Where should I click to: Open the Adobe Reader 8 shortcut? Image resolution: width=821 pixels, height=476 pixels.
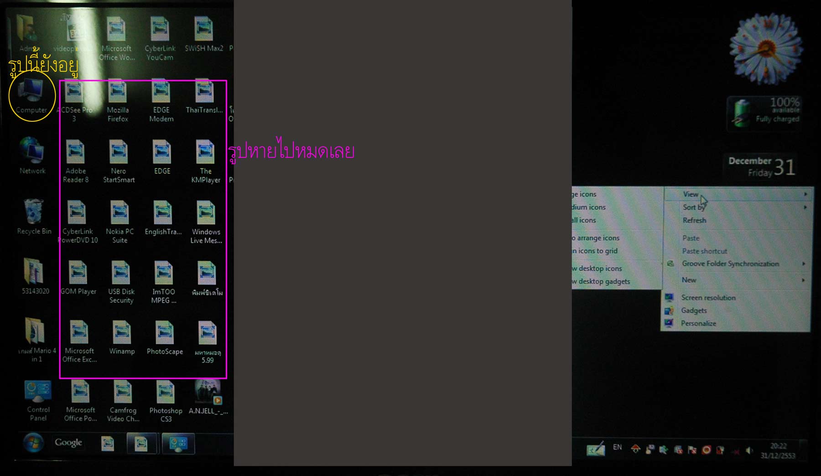coord(76,161)
